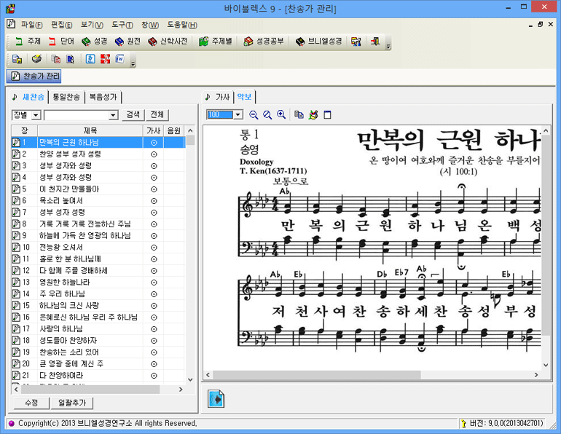This screenshot has width=561, height=434.
Task: Click the lyrics marker for 전능왕 오셔서
Action: pyautogui.click(x=154, y=248)
